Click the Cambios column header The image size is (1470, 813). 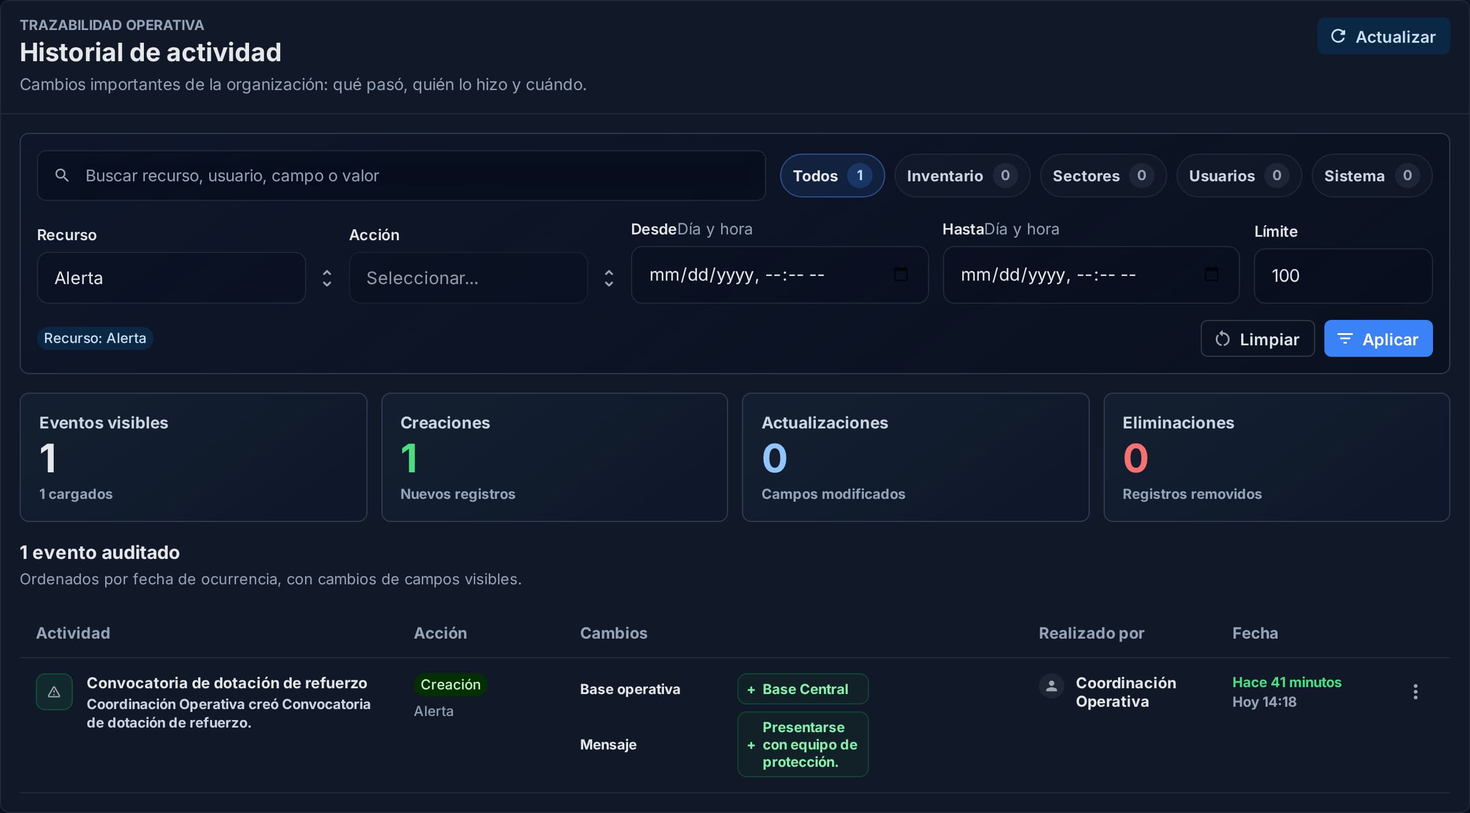614,633
